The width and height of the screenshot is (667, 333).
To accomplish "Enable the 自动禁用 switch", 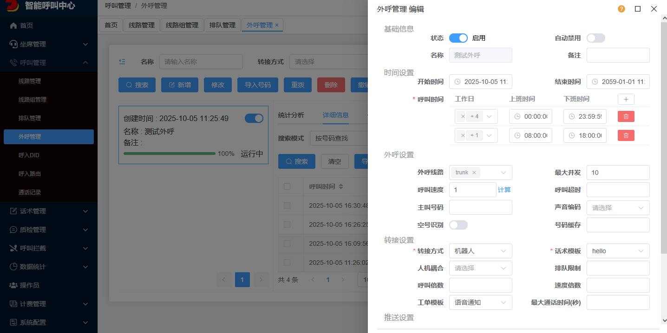I will tap(595, 38).
